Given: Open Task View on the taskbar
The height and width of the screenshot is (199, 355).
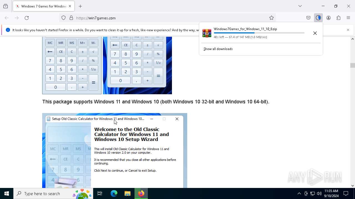Looking at the screenshot, I should click(x=100, y=193).
